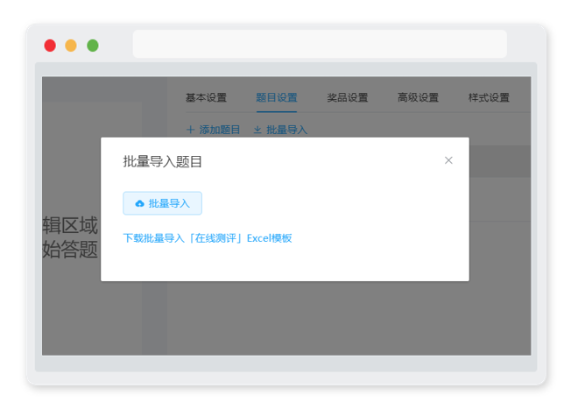Download the 在线测评 Excel template
578x403 pixels.
click(x=208, y=238)
